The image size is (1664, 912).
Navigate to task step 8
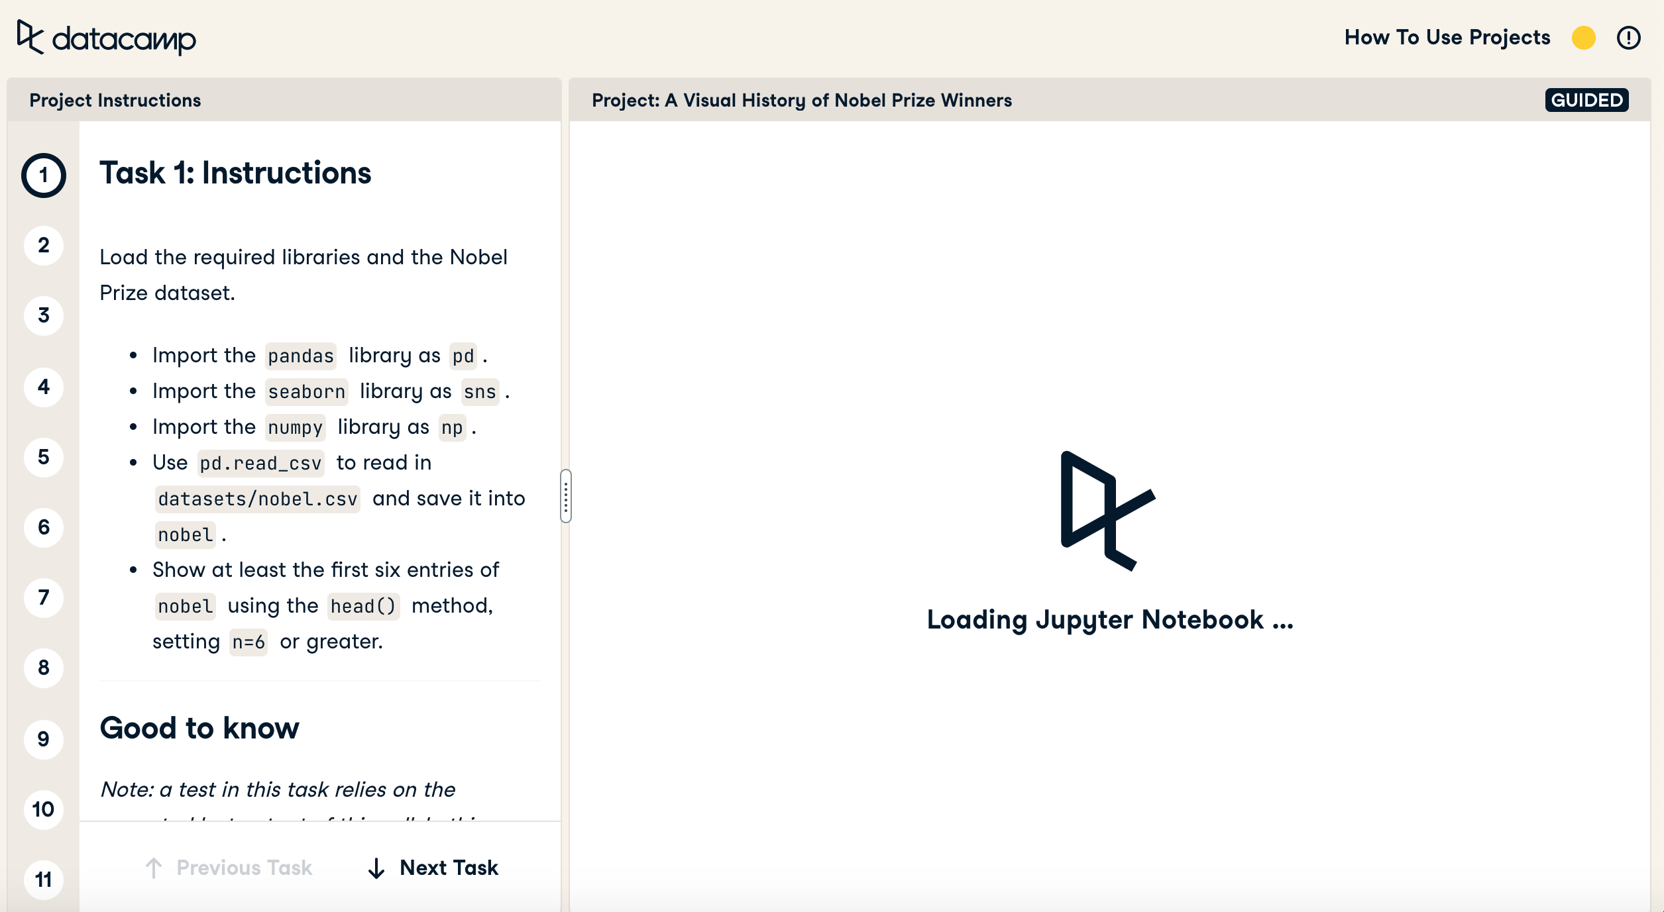(44, 668)
